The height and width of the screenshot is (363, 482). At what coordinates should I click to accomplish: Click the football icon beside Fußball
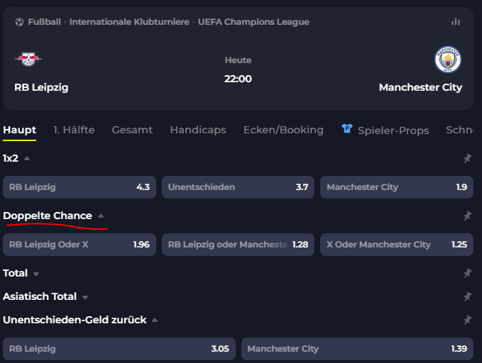click(19, 22)
